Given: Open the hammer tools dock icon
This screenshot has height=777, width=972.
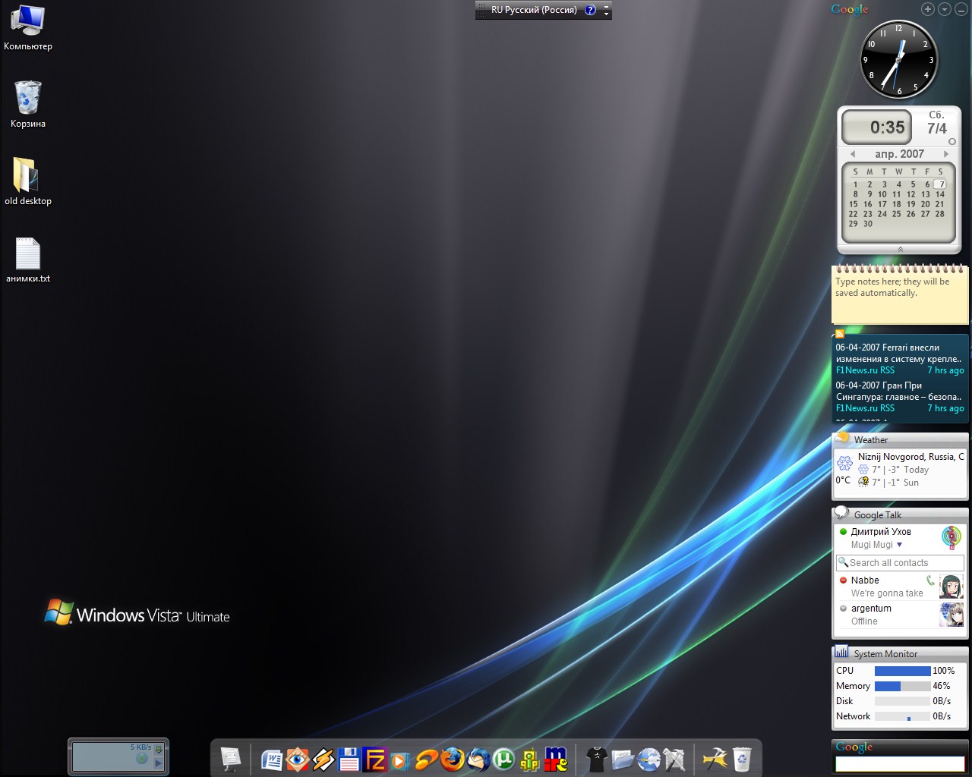Looking at the screenshot, I should [x=715, y=759].
